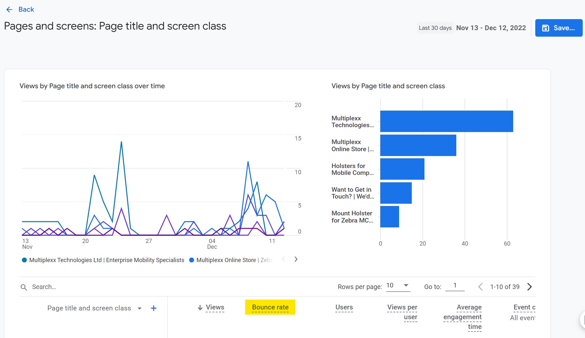Click the Pages and screens report heading

115,26
